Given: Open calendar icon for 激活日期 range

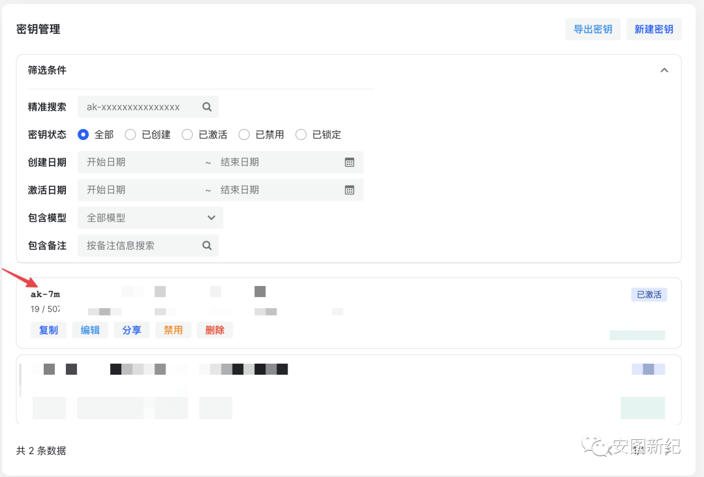Looking at the screenshot, I should tap(349, 190).
